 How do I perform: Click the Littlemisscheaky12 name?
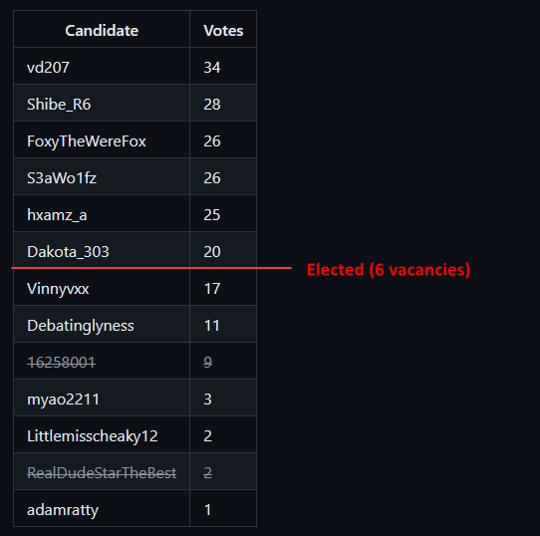(93, 436)
